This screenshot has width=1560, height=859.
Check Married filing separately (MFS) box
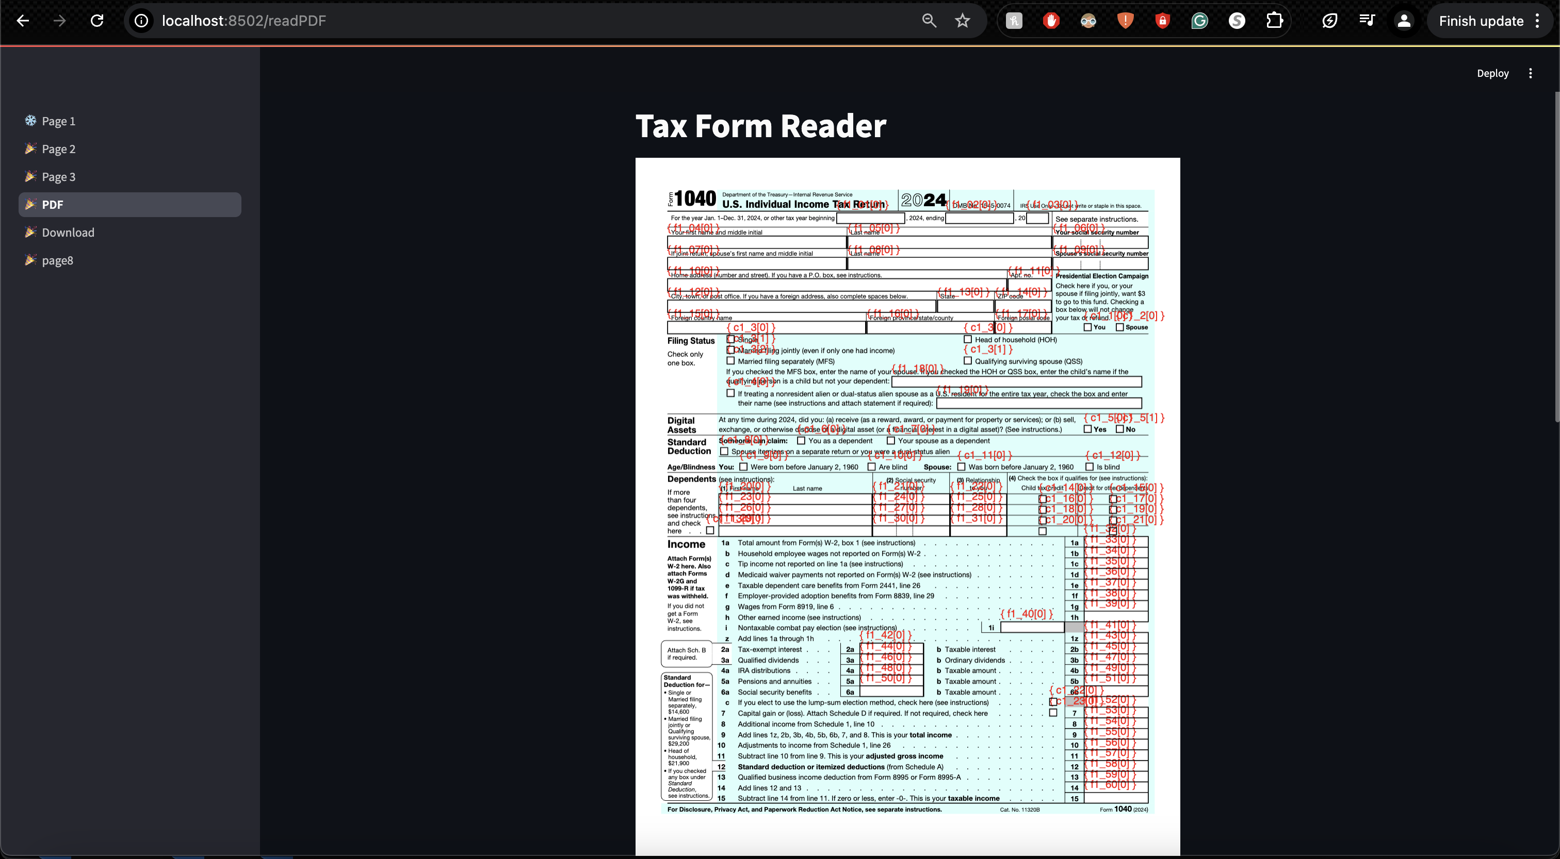coord(730,361)
